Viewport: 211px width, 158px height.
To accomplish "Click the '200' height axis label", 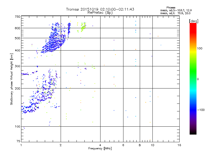I will pos(18,88).
